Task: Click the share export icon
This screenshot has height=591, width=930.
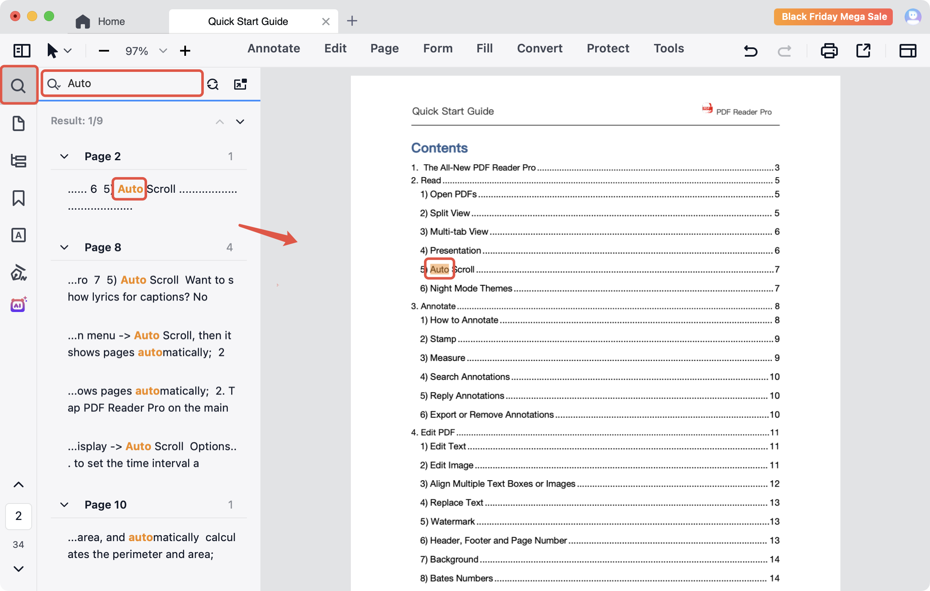Action: pos(863,51)
